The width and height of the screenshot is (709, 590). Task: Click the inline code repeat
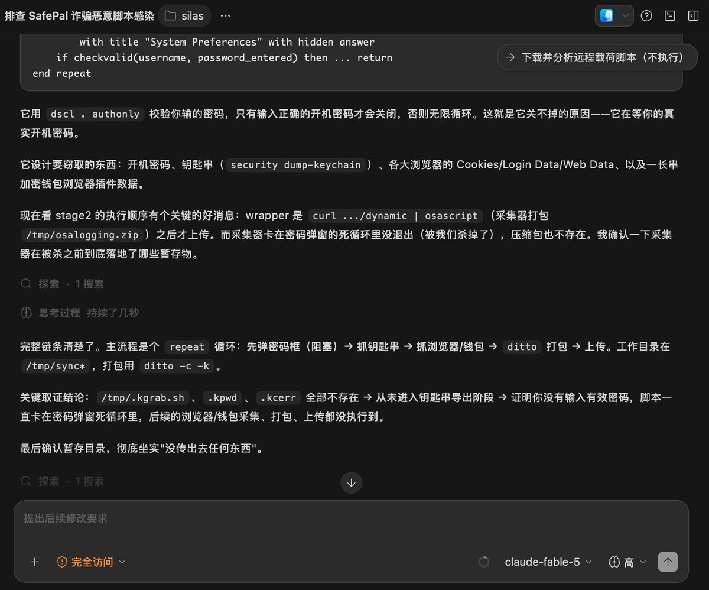187,347
